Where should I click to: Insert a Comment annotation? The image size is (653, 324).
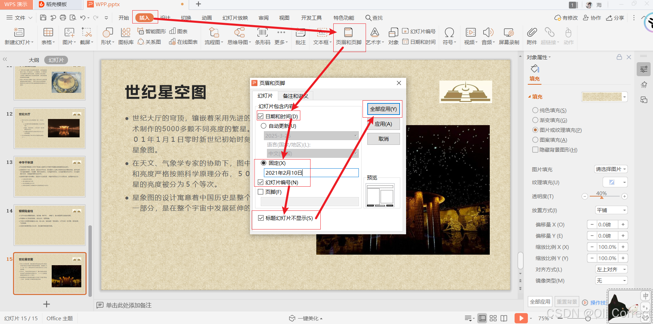coord(301,33)
